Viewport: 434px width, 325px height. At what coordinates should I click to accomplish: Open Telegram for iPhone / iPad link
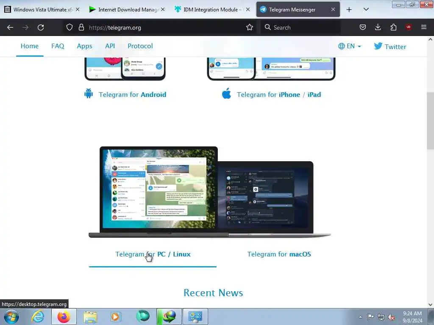click(279, 94)
